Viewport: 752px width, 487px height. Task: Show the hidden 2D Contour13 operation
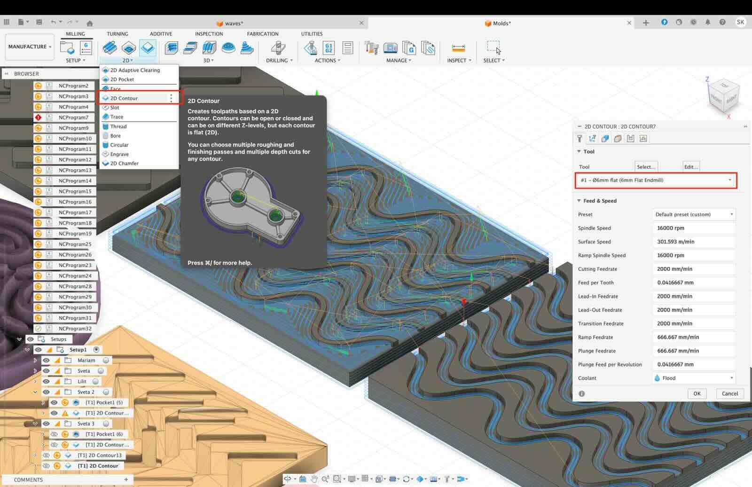[x=46, y=456]
